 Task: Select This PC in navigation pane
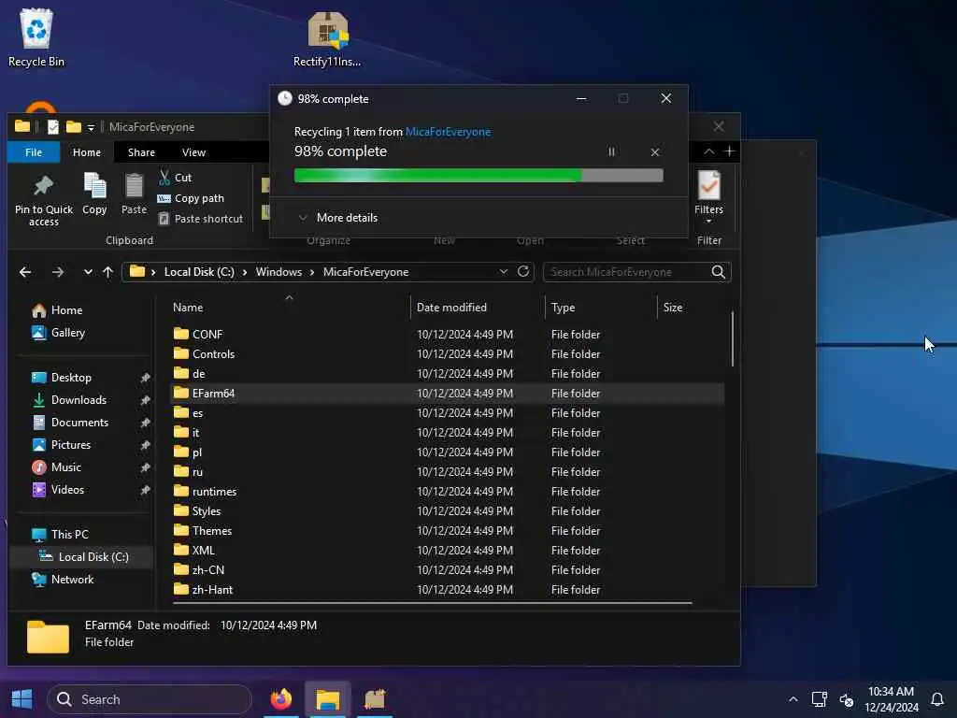(60, 535)
